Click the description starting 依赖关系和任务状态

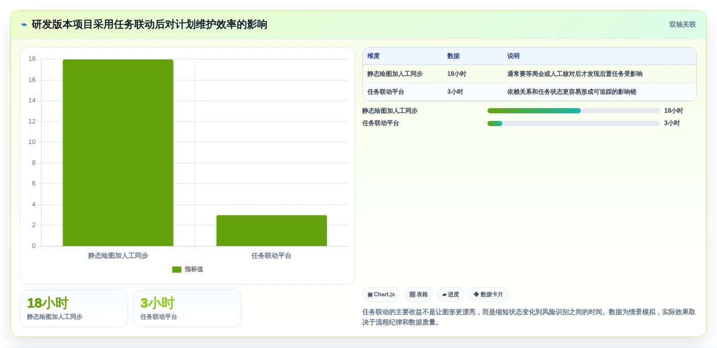pos(571,92)
